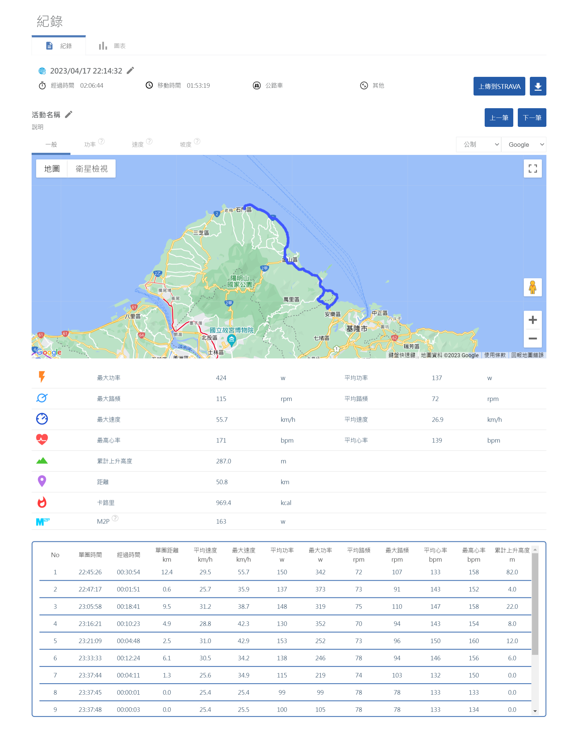Click 上傳到STRAVA button
578x729 pixels.
(499, 86)
